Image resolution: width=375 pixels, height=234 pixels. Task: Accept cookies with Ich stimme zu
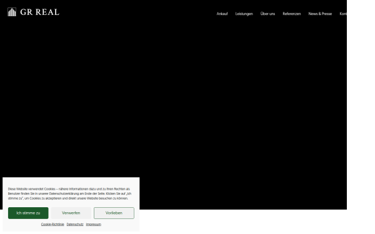pos(28,213)
